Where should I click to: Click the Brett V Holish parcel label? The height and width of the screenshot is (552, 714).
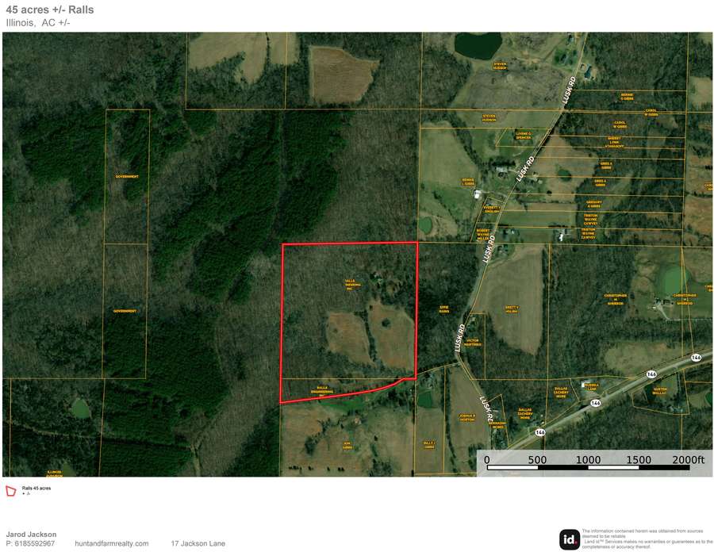[512, 309]
